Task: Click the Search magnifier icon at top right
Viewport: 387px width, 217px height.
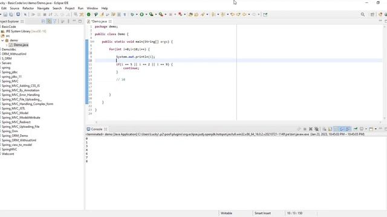Action: coord(363,14)
